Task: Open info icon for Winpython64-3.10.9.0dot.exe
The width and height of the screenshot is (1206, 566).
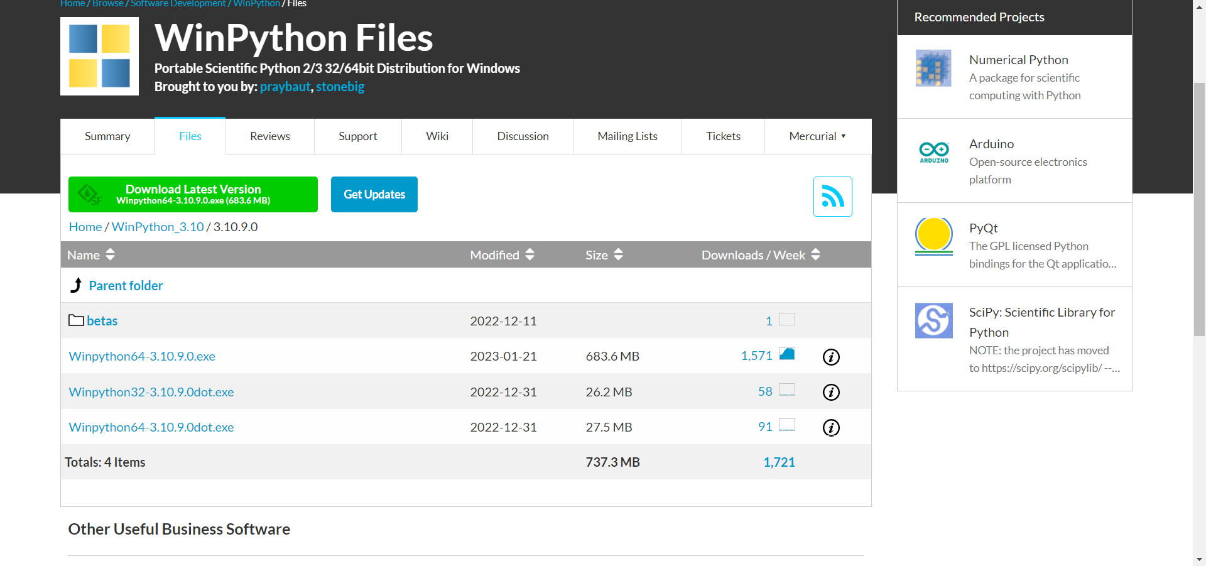Action: tap(831, 428)
